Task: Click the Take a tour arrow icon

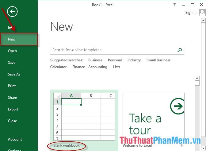Action: point(177,106)
